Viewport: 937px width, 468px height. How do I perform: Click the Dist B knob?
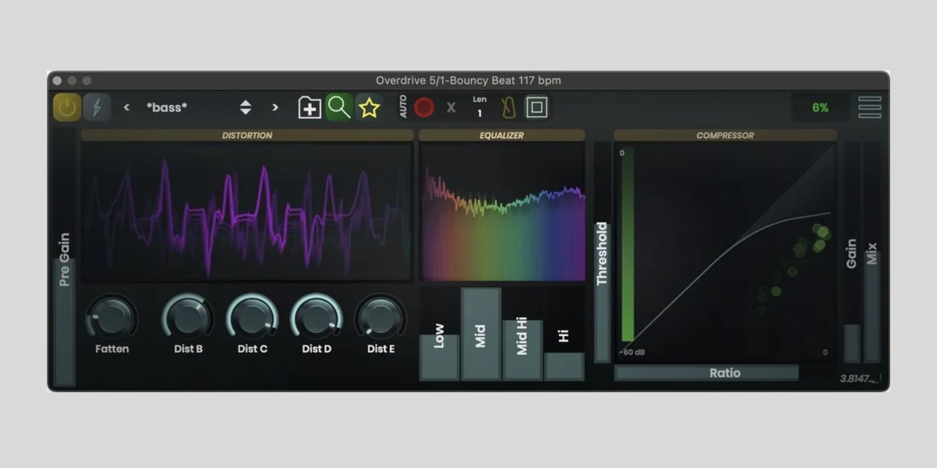coord(188,317)
